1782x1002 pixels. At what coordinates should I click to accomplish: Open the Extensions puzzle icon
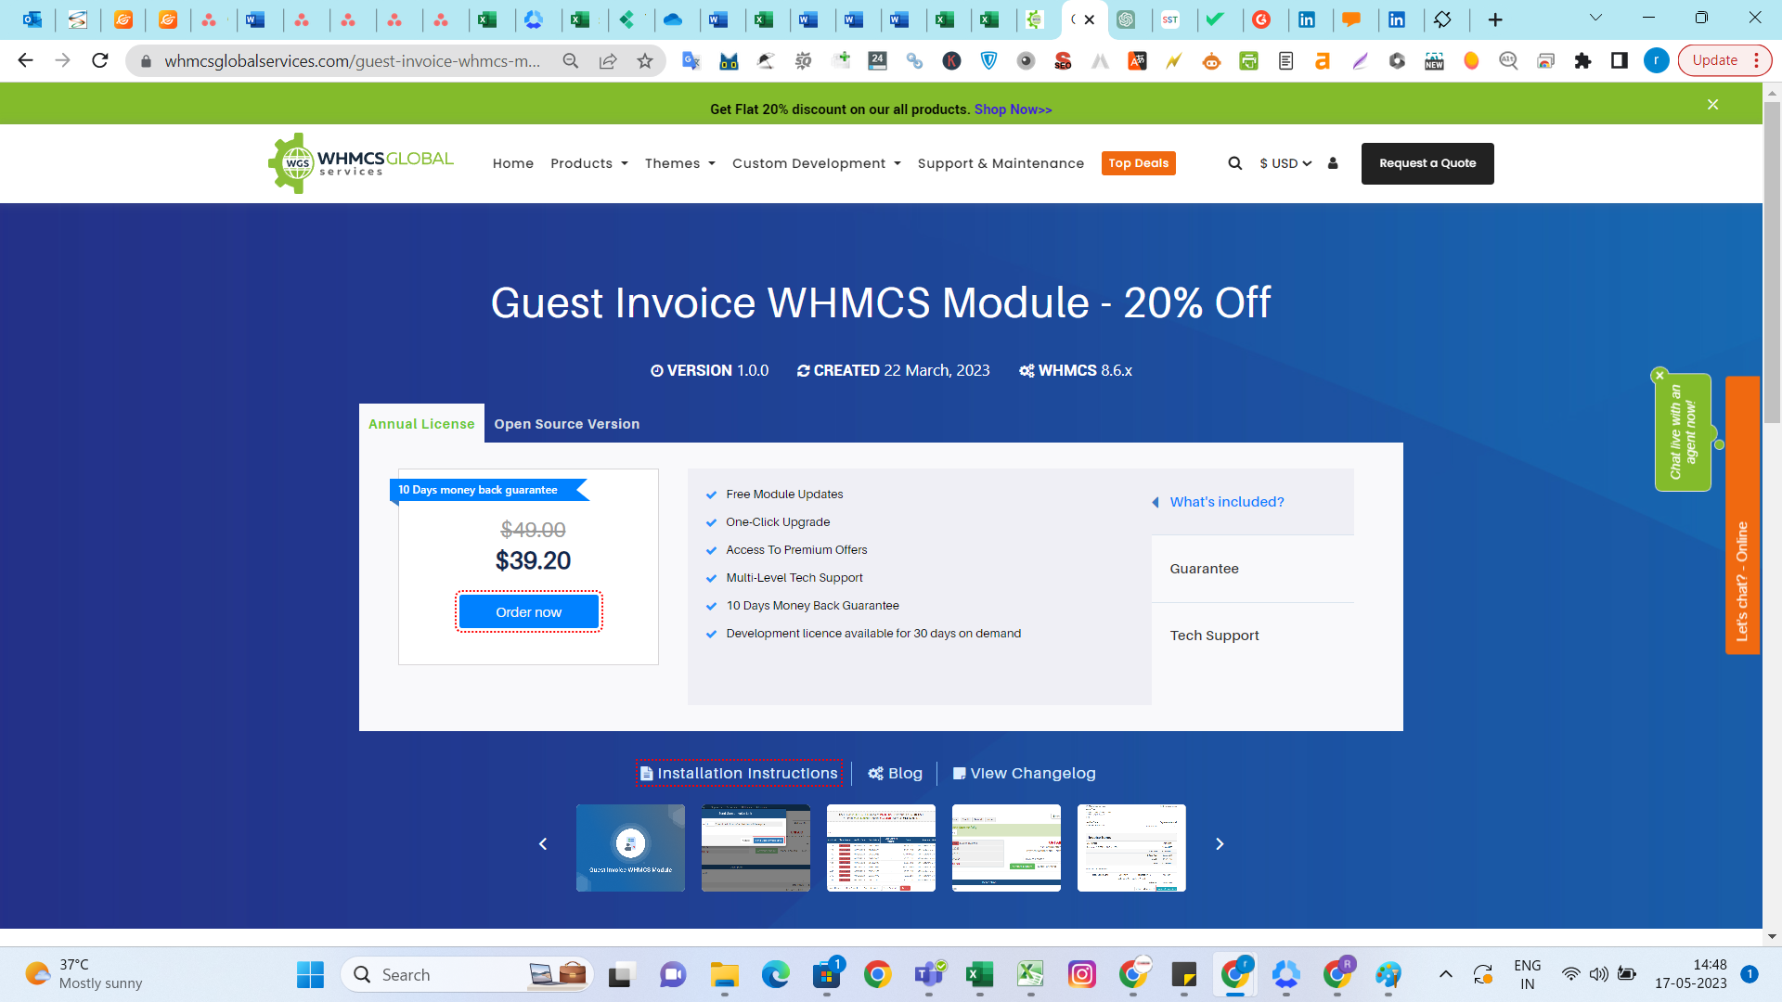pos(1582,61)
